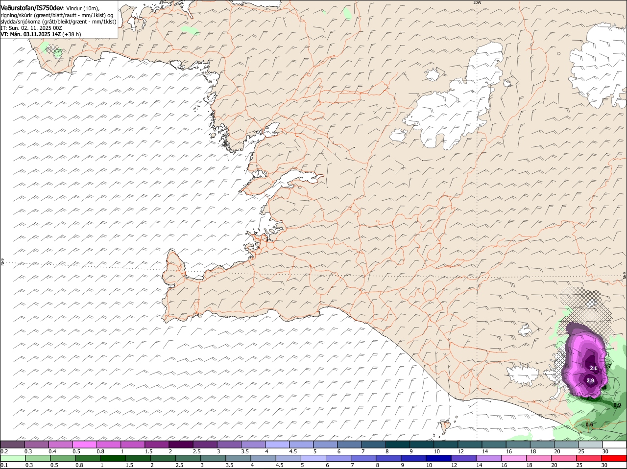Screen dimensions: 627x469
Task: Select the 4 swatch in the lower legend
Action: pos(263,458)
